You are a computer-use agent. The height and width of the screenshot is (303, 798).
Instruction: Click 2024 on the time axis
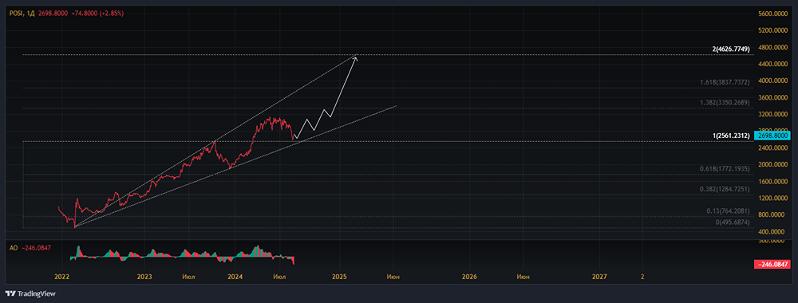click(235, 277)
